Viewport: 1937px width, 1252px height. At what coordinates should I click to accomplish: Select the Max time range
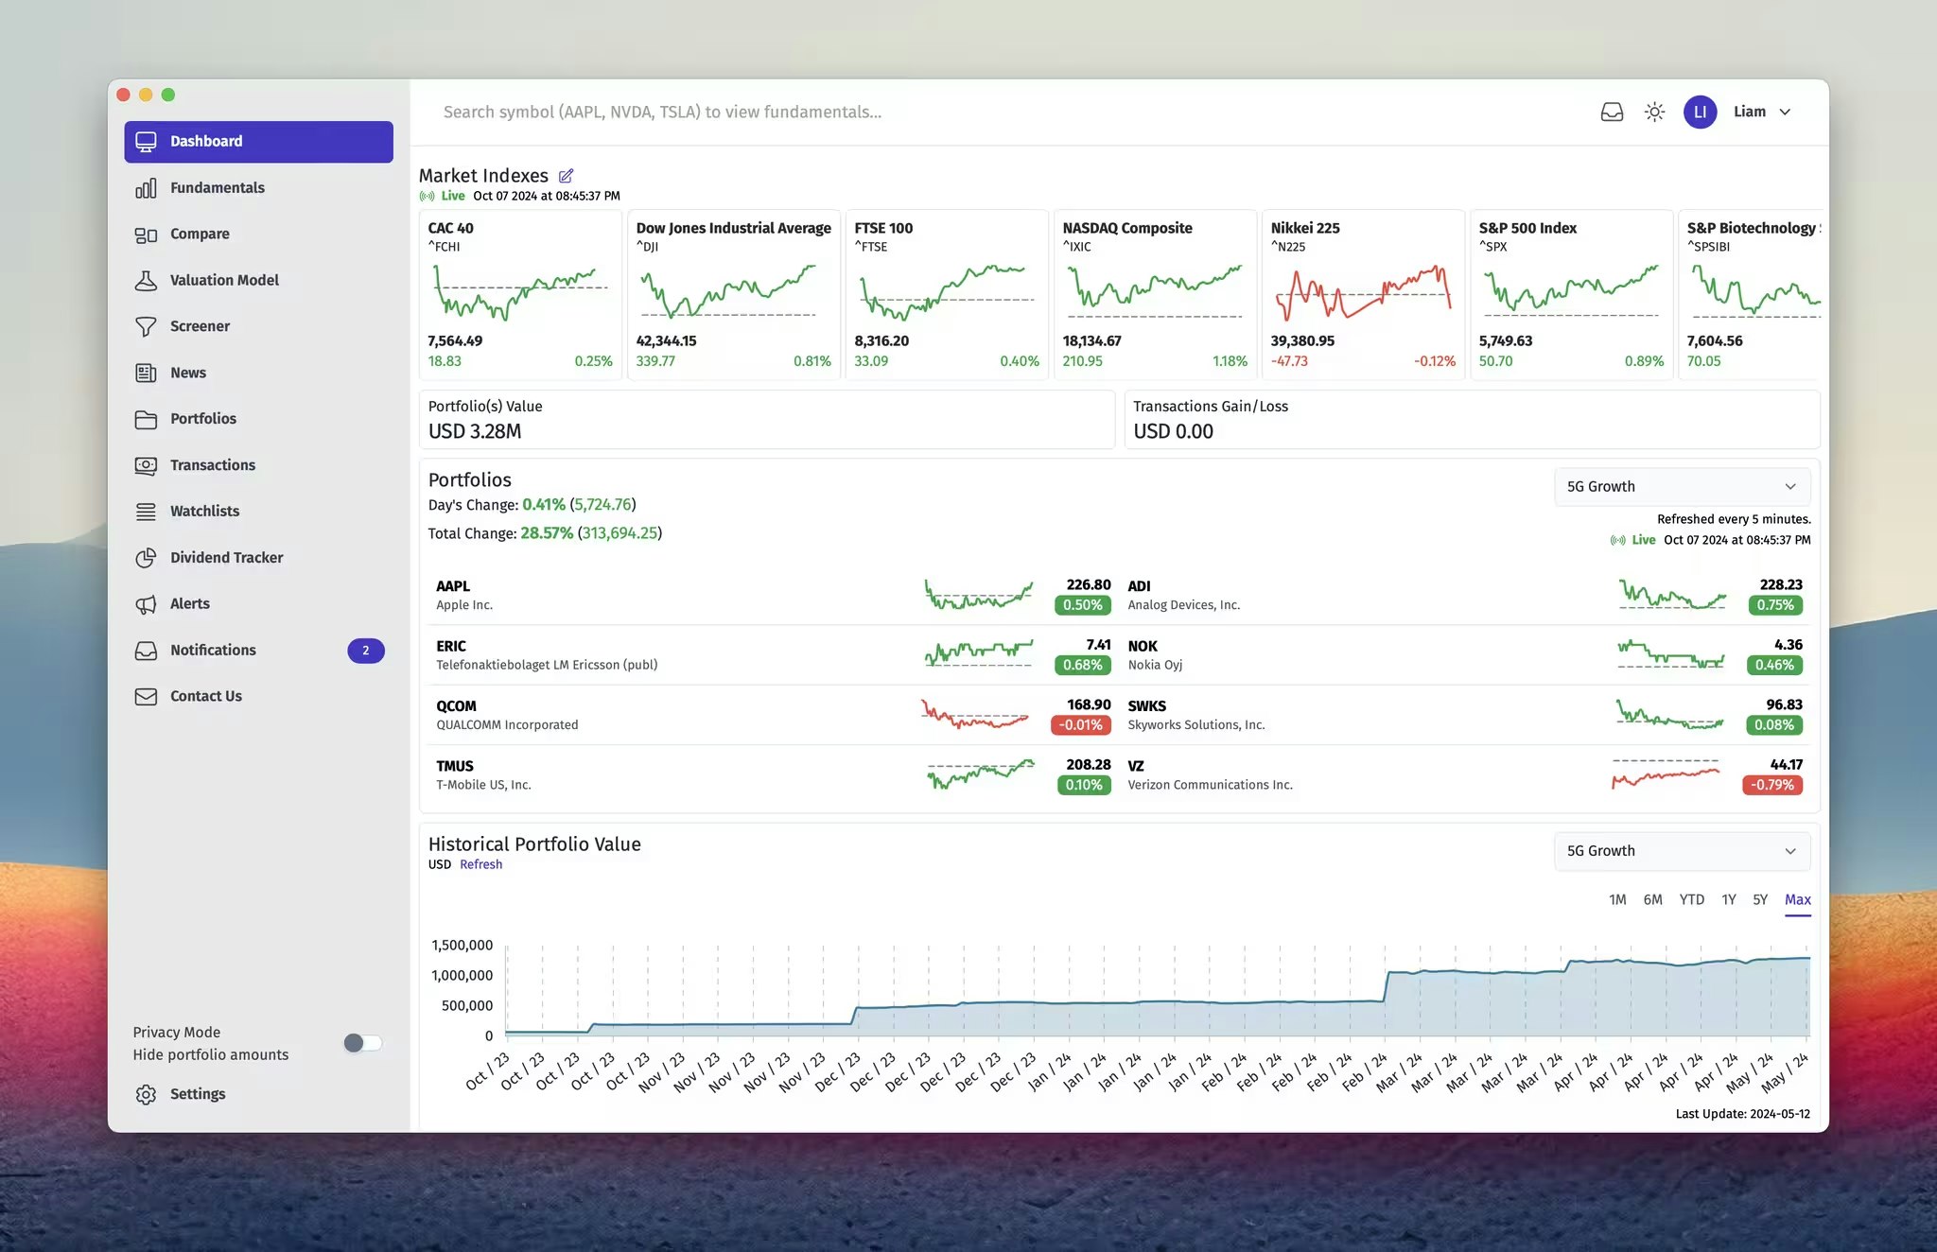click(1797, 899)
